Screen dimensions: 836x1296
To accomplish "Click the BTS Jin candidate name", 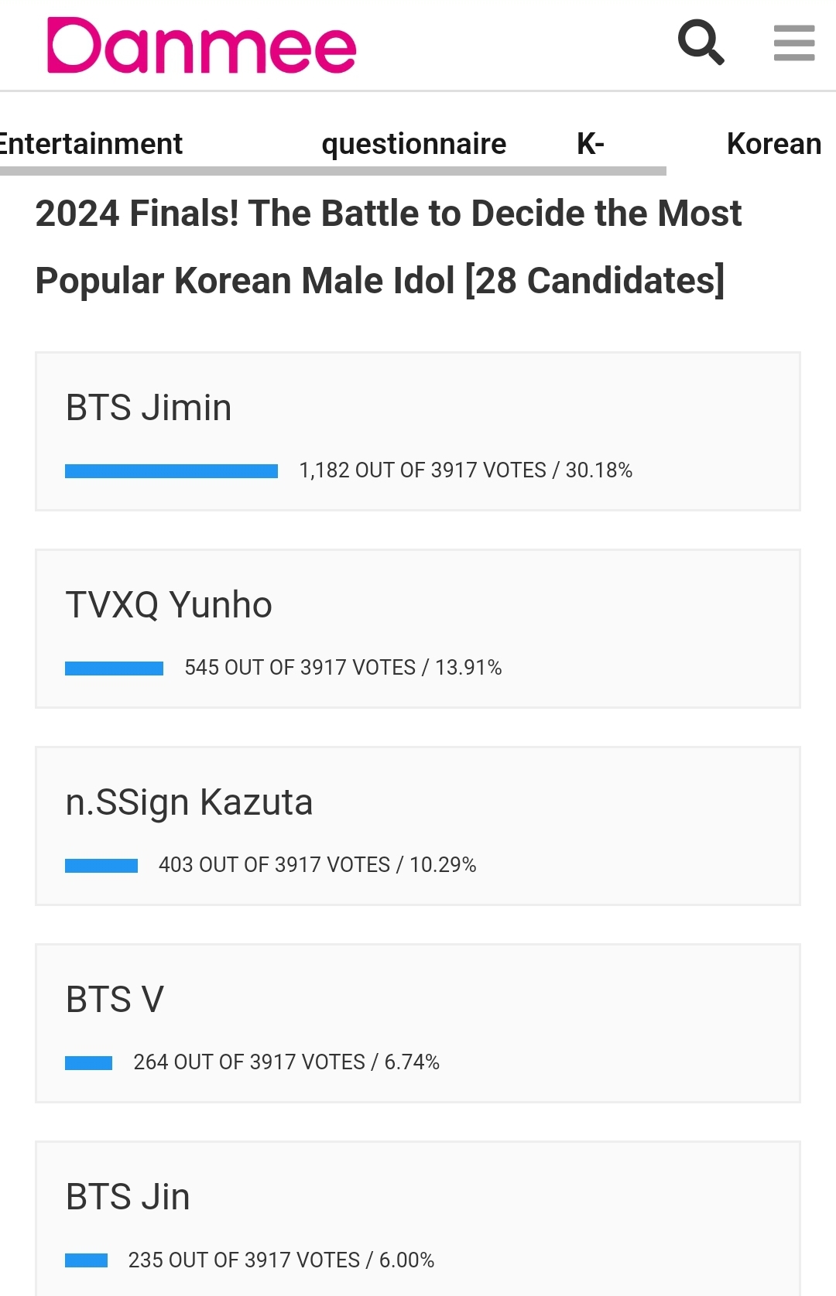I will pyautogui.click(x=128, y=1197).
